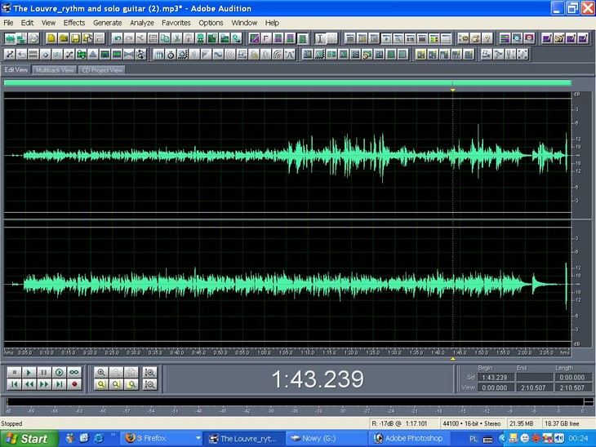Image resolution: width=596 pixels, height=447 pixels.
Task: Open the Generate menu
Action: pyautogui.click(x=108, y=23)
